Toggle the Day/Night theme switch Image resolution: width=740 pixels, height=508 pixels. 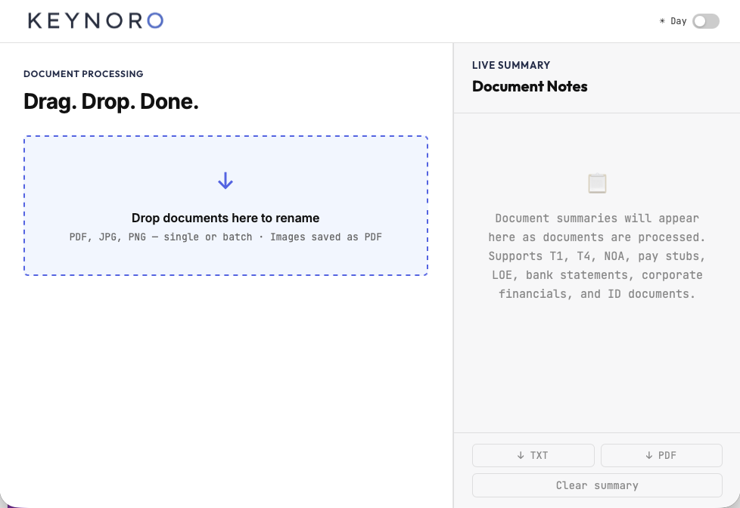(x=705, y=21)
